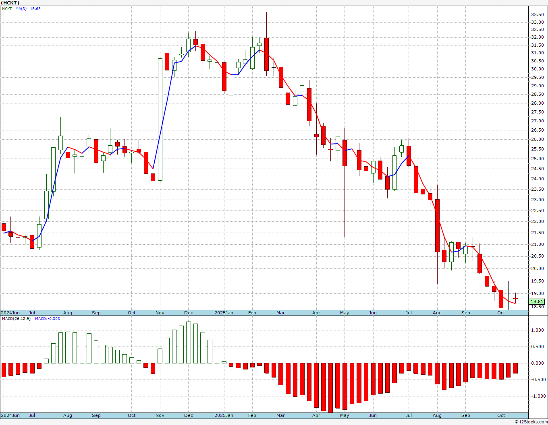Click the 0.000 MACD axis label
Screen dimensions: 548x425
pos(538,363)
